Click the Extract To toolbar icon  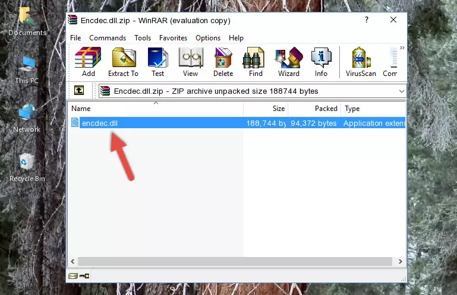[x=123, y=62]
